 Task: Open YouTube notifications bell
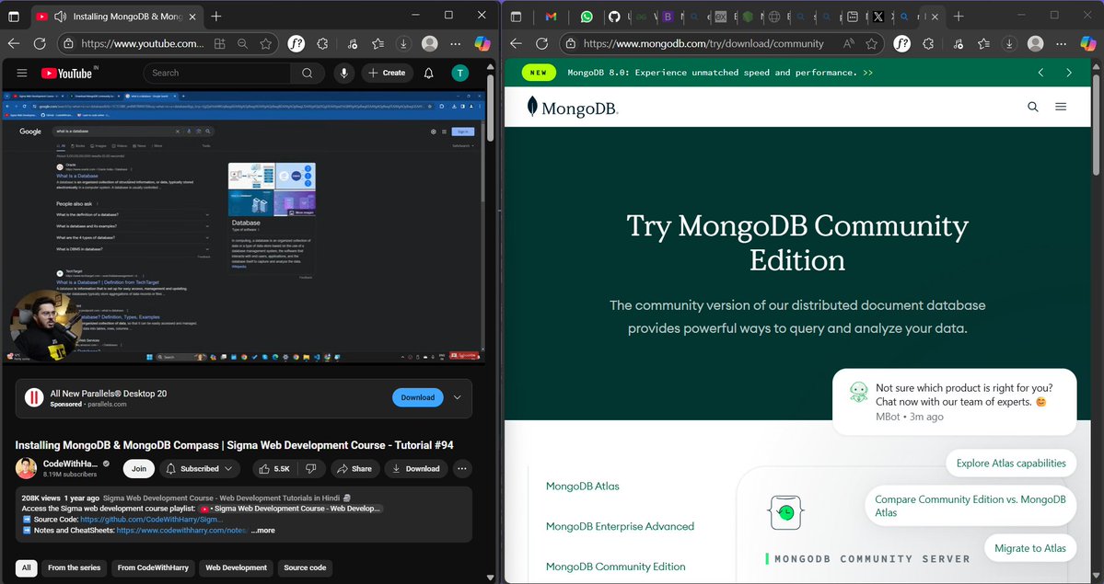click(x=429, y=74)
